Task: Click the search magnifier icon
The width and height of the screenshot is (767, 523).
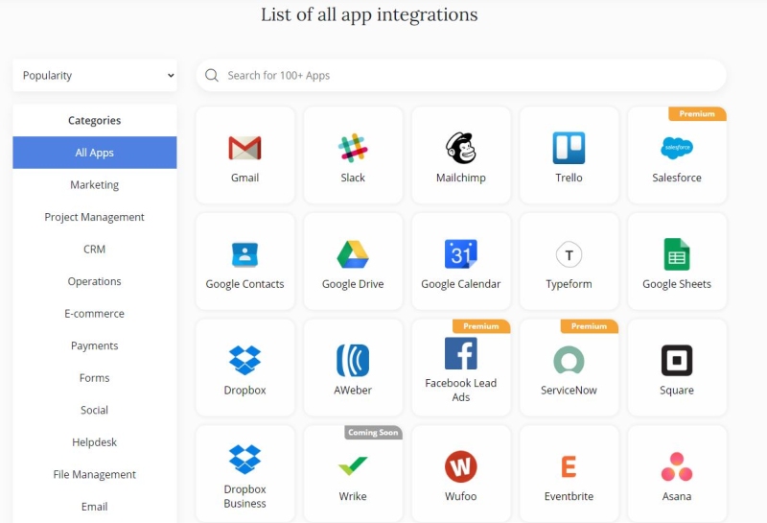Action: point(212,76)
